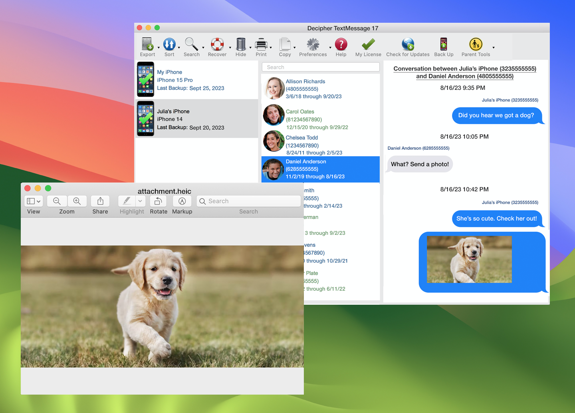Open Preferences gear icon
Image resolution: width=575 pixels, height=413 pixels.
(313, 44)
